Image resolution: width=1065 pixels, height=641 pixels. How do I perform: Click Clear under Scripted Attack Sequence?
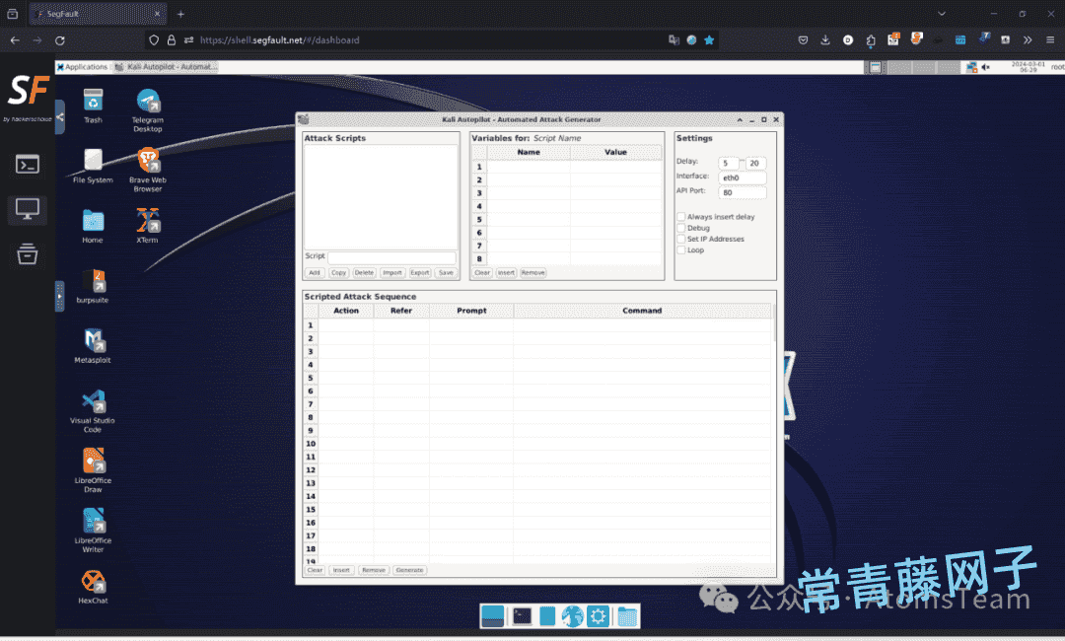[x=315, y=570]
